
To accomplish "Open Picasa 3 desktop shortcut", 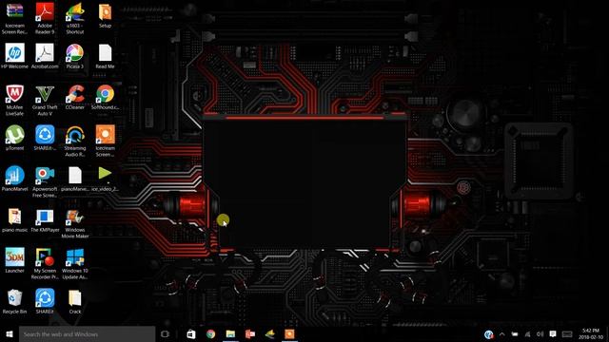I will pyautogui.click(x=75, y=56).
